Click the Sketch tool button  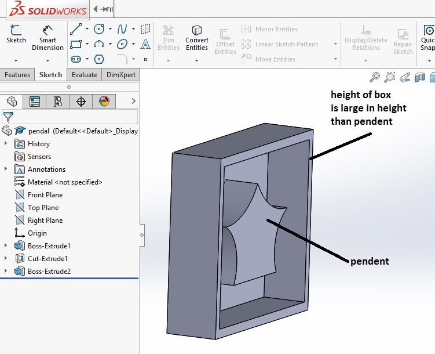(16, 34)
